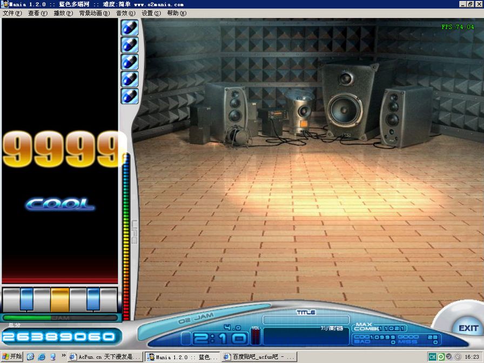Click the 均衡器 equalizer display panel
This screenshot has height=363, width=484.
[x=306, y=336]
